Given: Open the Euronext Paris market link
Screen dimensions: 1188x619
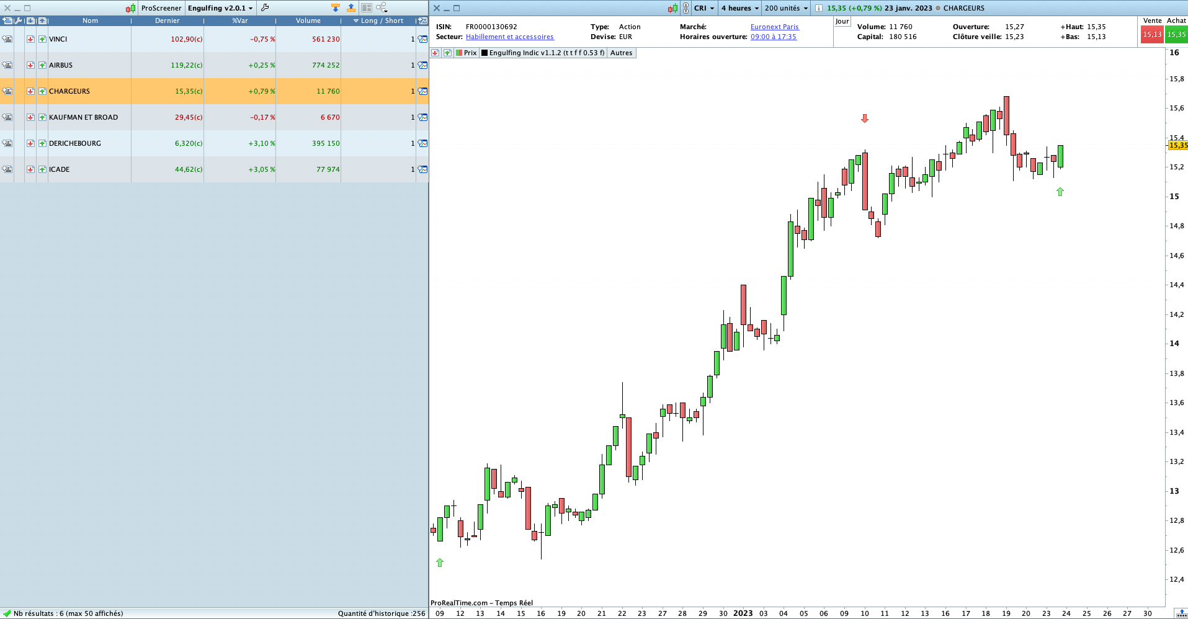Looking at the screenshot, I should 775,27.
